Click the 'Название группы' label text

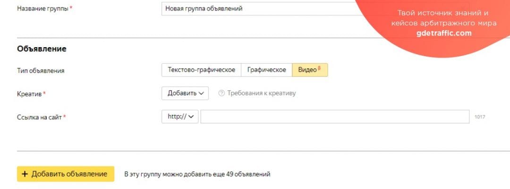42,9
